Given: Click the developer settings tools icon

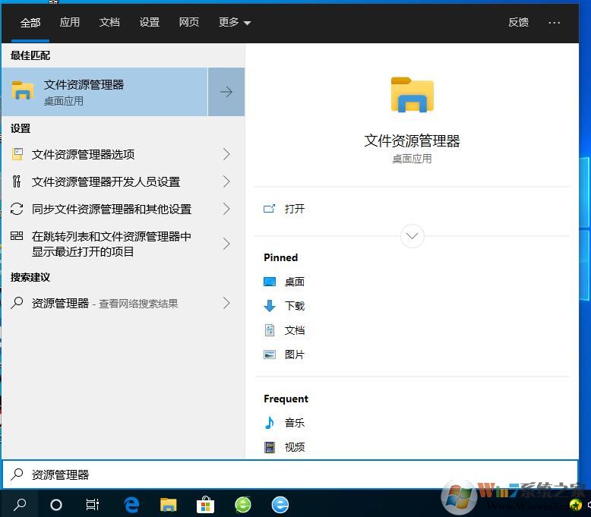Looking at the screenshot, I should pos(17,181).
